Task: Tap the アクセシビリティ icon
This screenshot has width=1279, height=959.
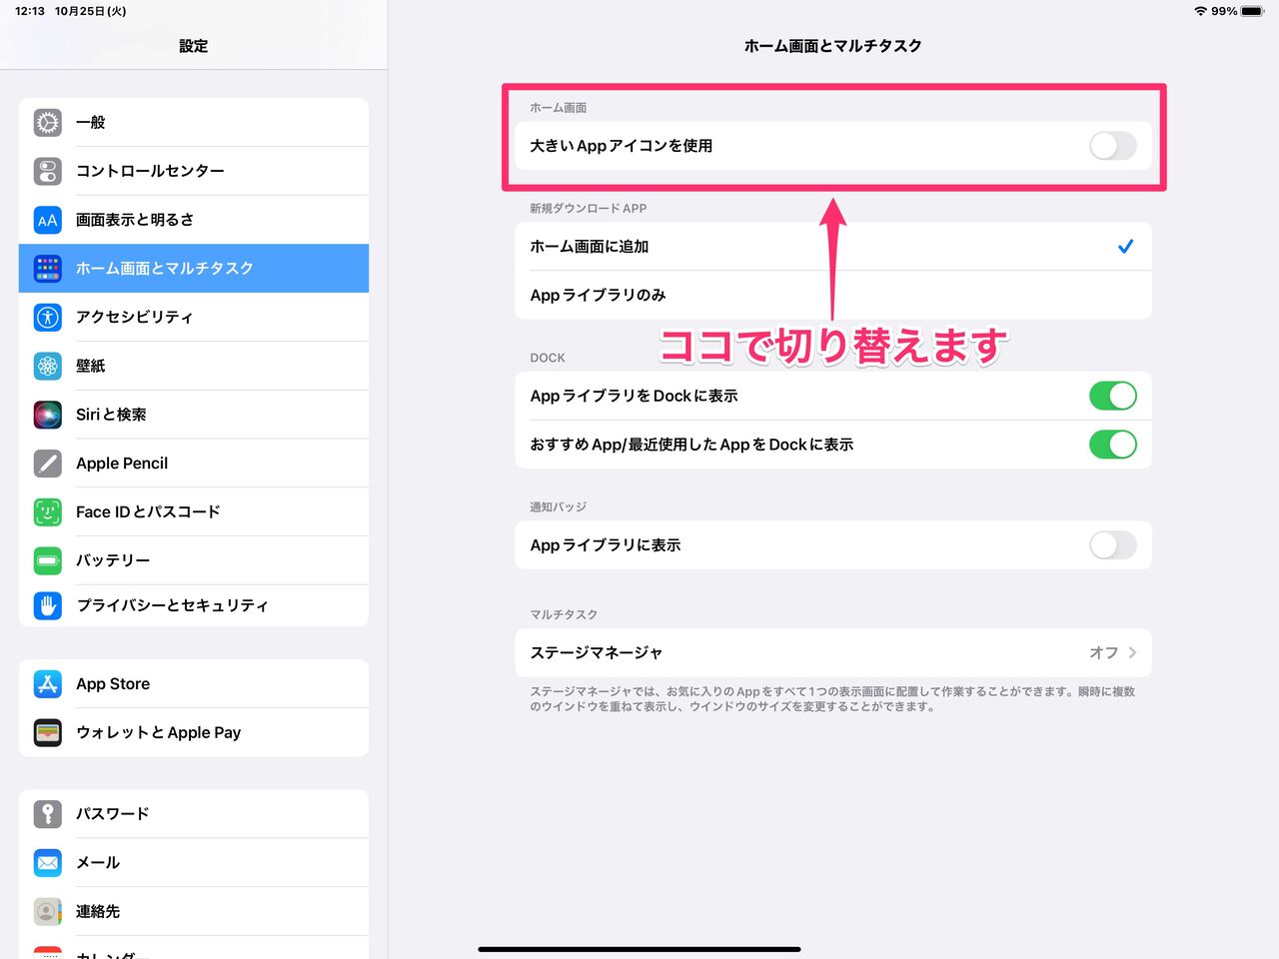Action: [48, 318]
